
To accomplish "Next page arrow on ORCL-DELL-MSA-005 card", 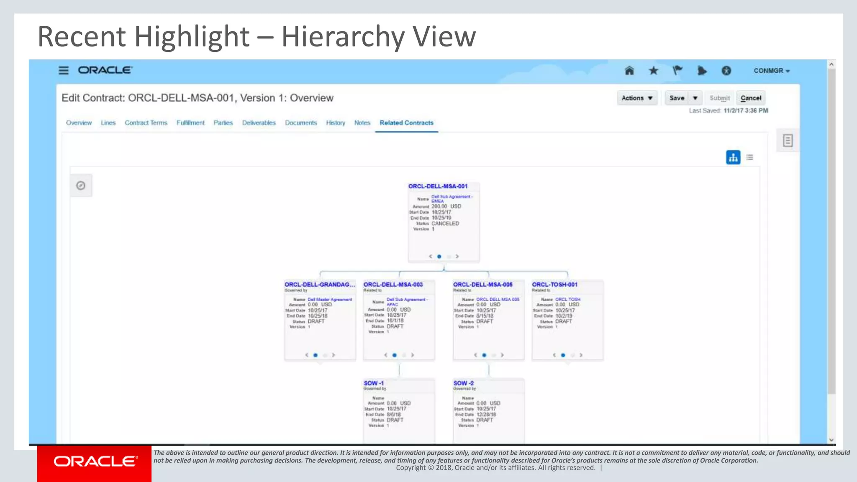I will pyautogui.click(x=502, y=355).
